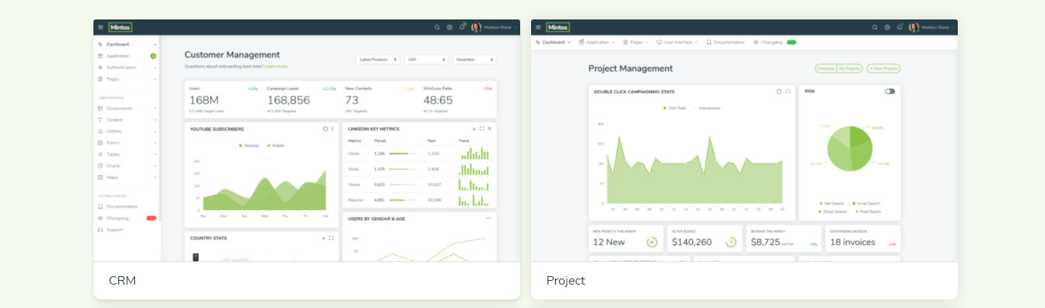Open the USA country dropdown

pos(427,59)
